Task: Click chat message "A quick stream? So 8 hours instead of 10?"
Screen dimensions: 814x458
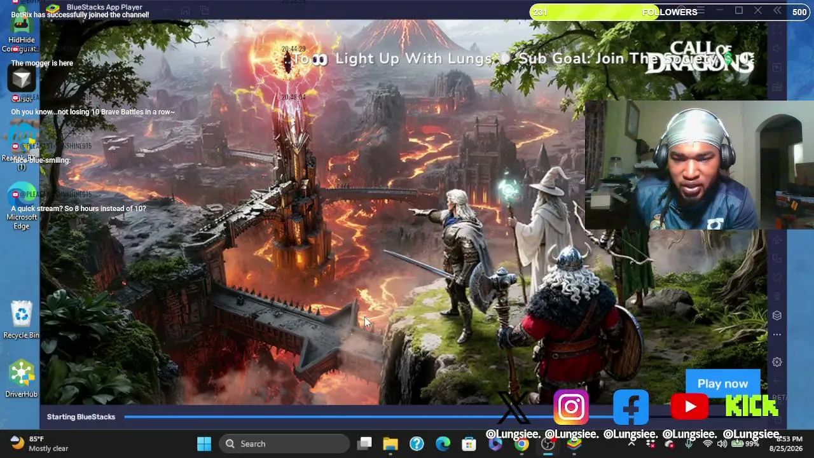Action: point(78,209)
